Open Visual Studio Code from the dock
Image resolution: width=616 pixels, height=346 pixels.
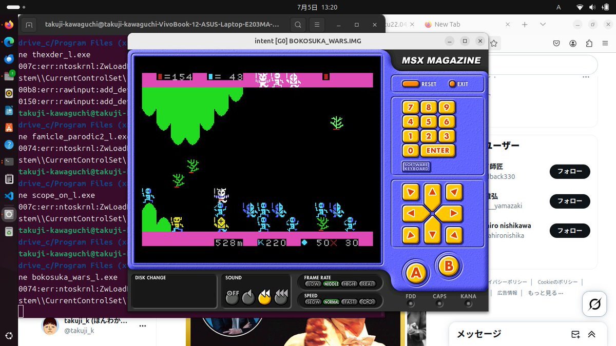(x=9, y=196)
